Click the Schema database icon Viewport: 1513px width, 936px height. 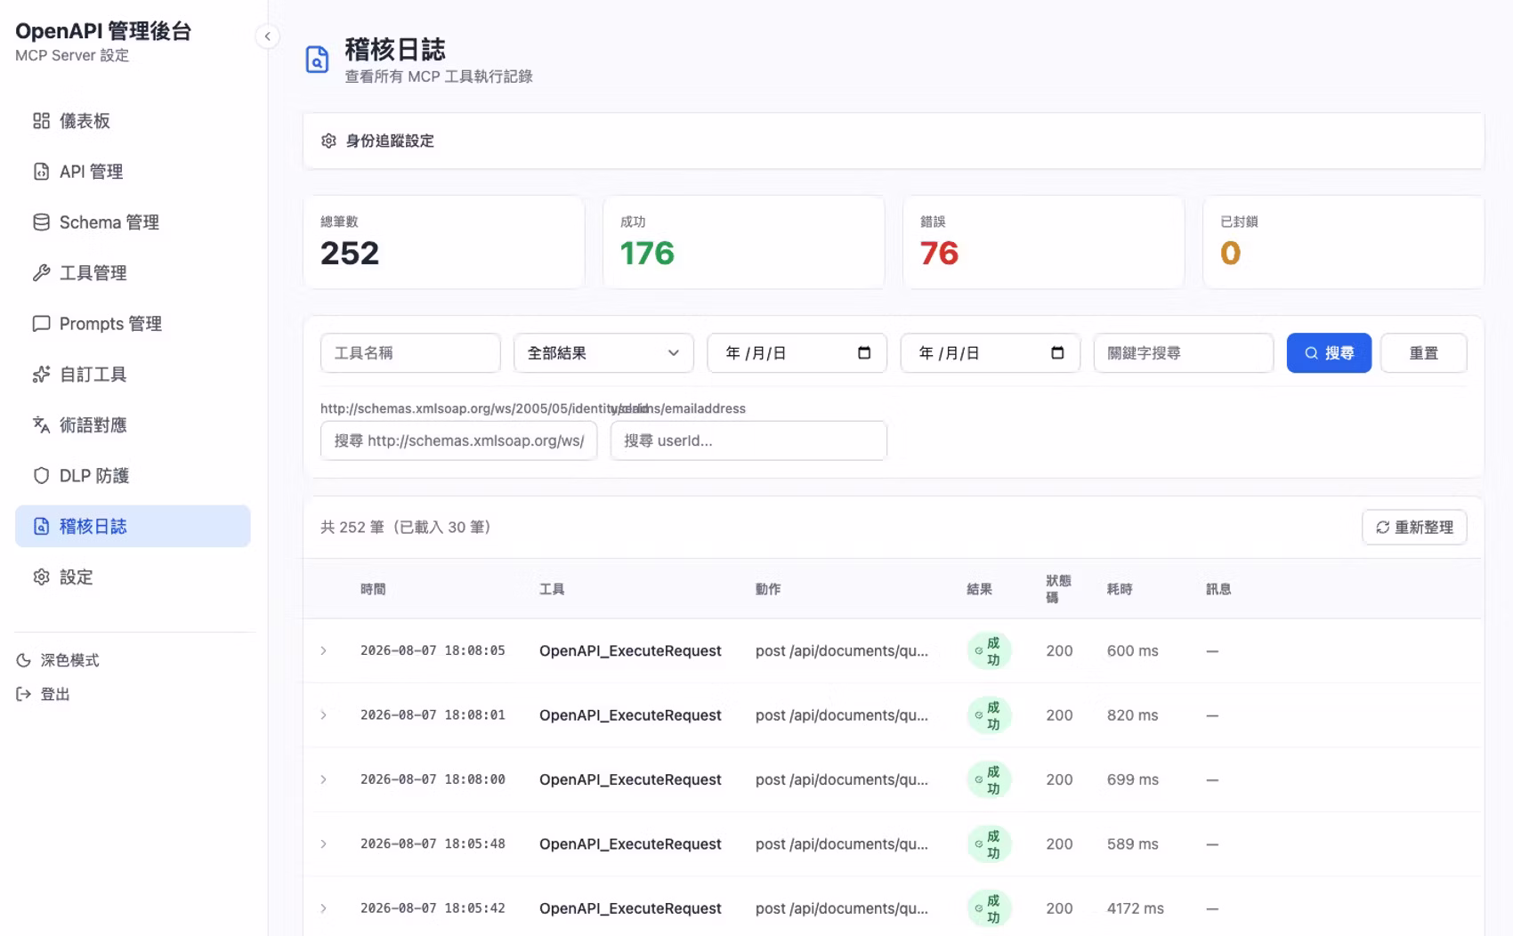(41, 222)
